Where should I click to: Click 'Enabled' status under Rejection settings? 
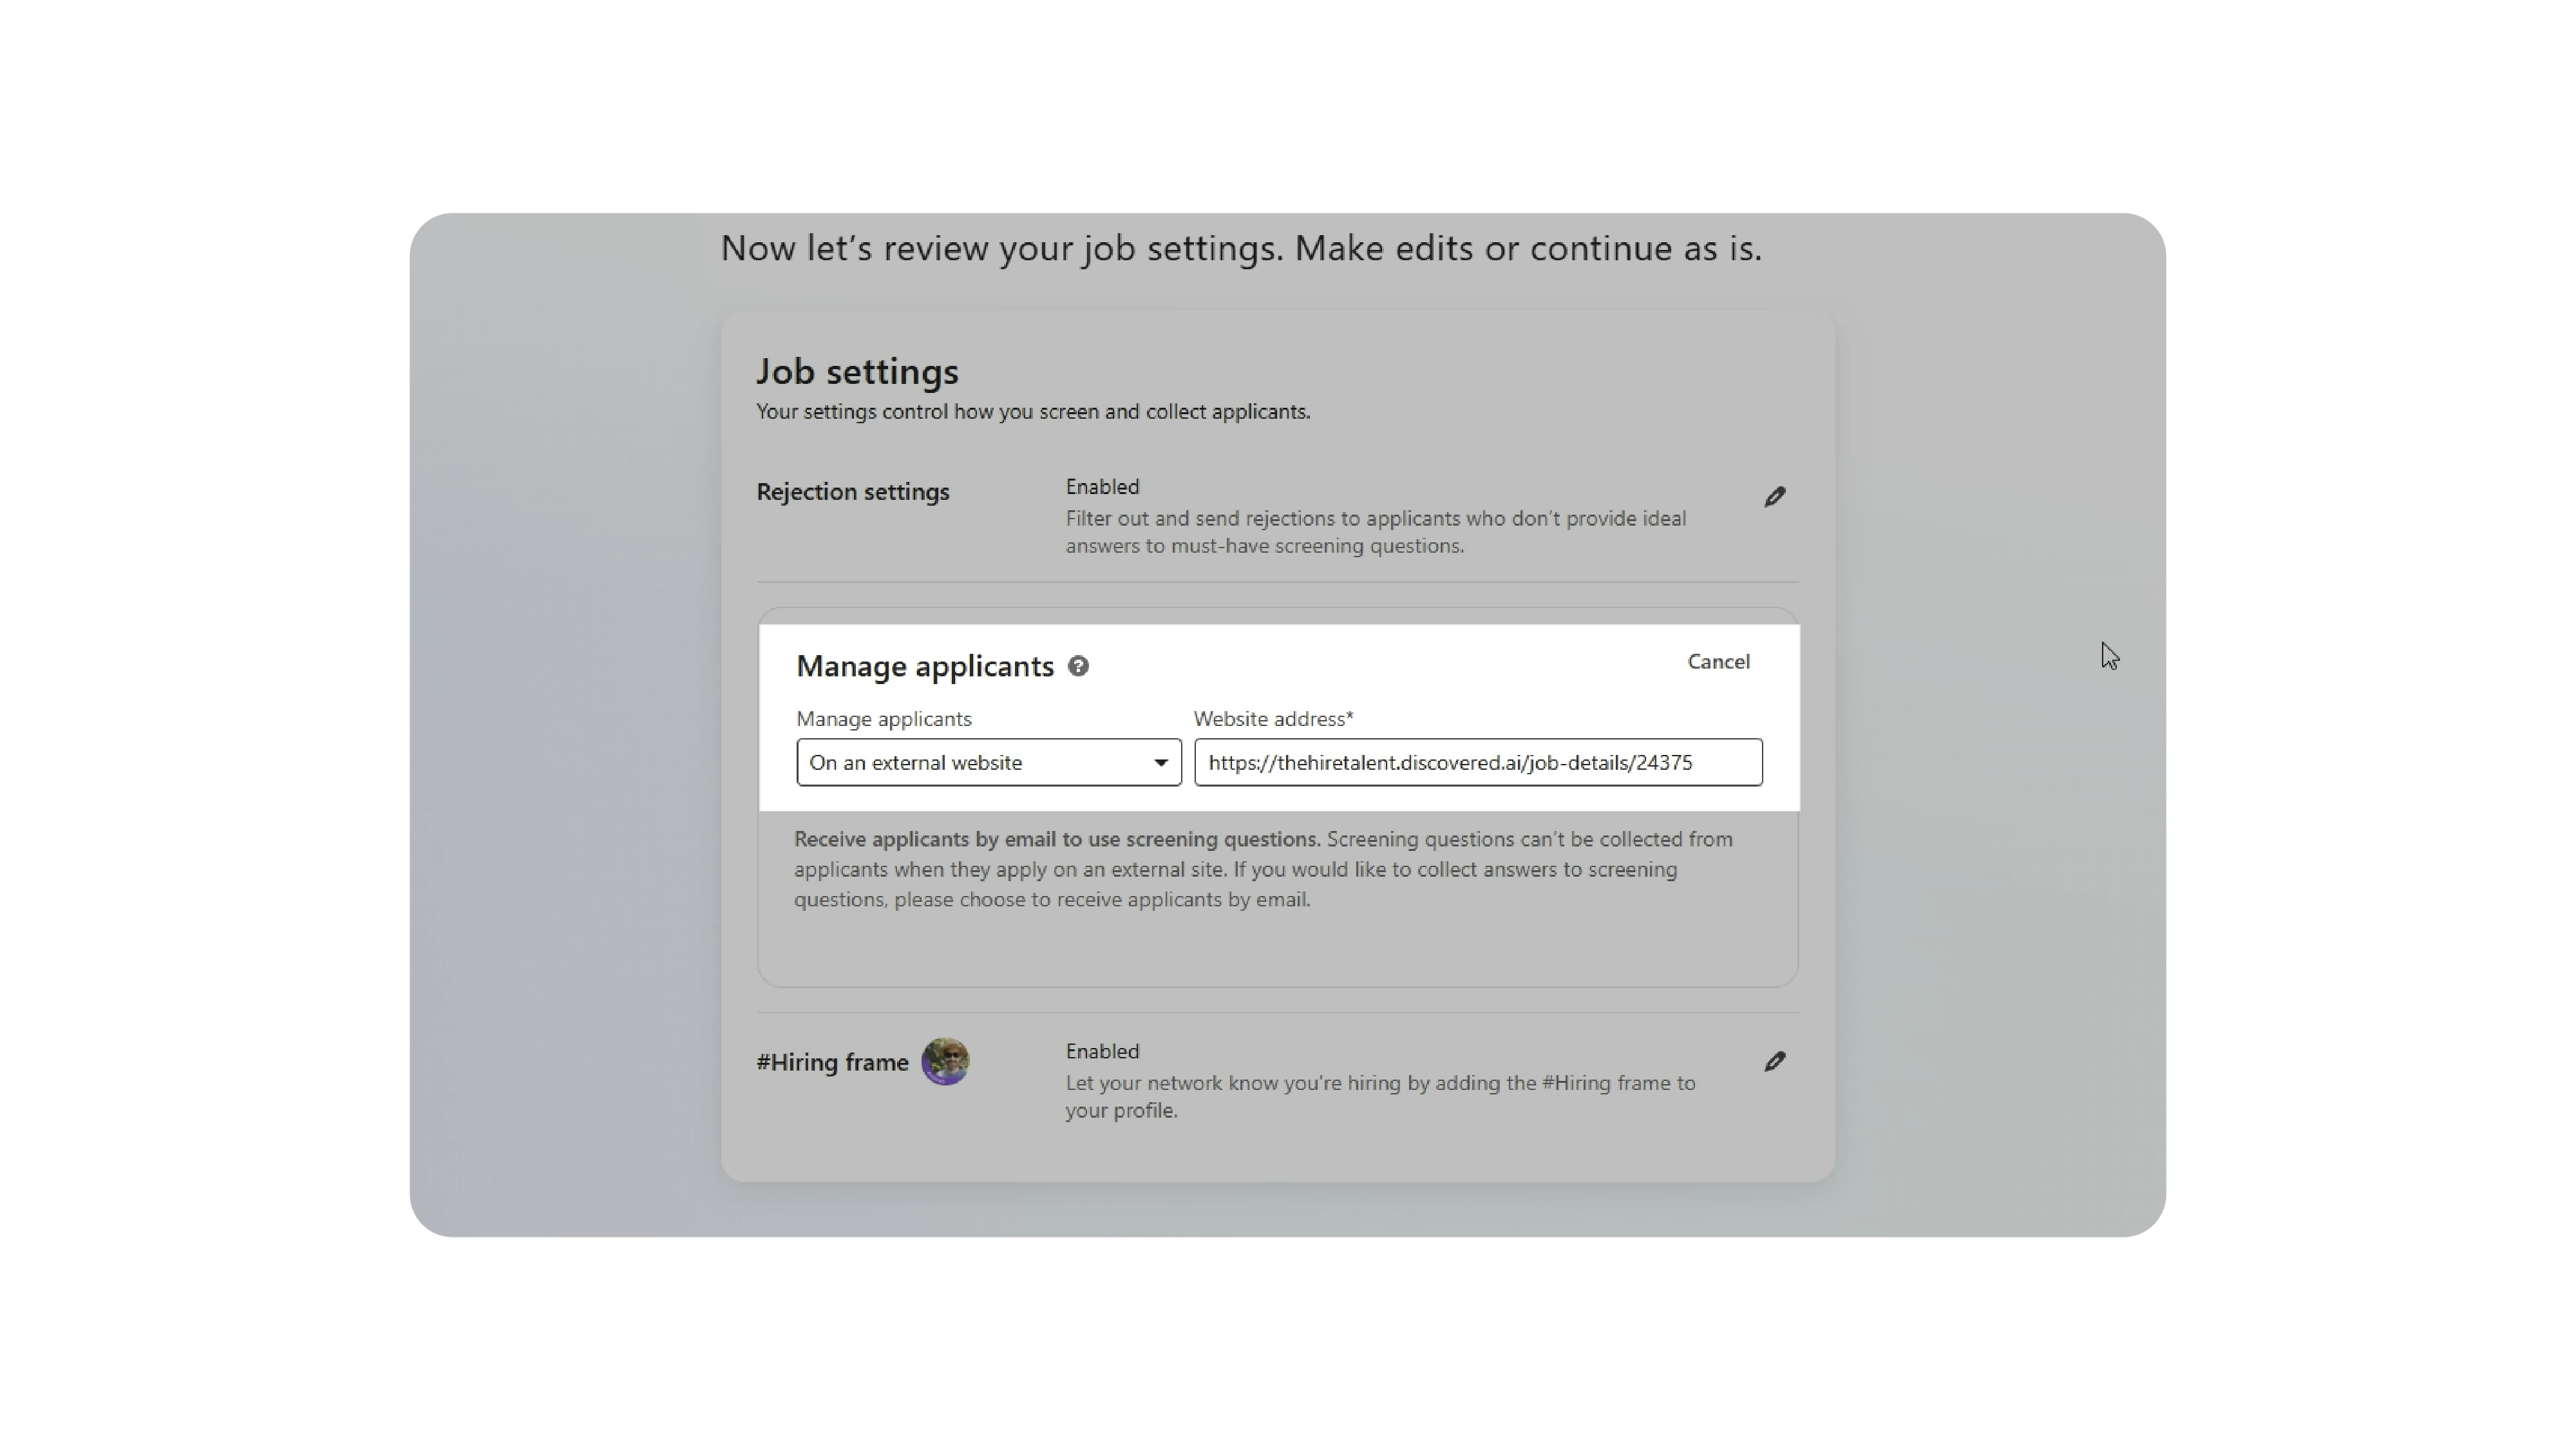tap(1102, 487)
